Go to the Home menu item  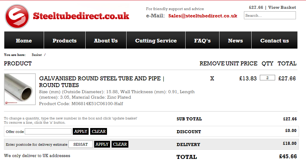24,40
